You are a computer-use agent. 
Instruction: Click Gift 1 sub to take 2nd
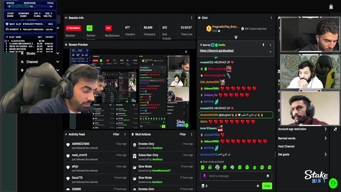coord(254,29)
